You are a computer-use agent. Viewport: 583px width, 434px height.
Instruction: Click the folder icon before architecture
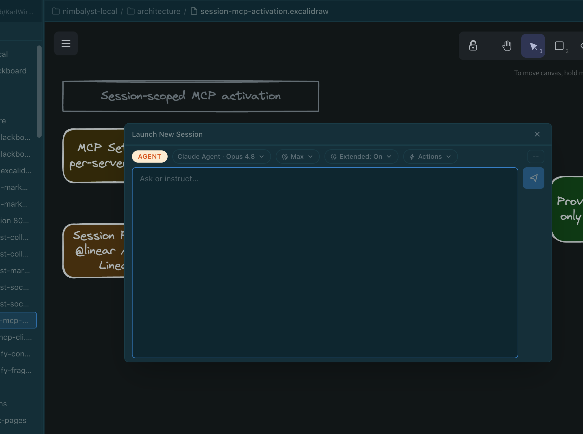pyautogui.click(x=131, y=11)
